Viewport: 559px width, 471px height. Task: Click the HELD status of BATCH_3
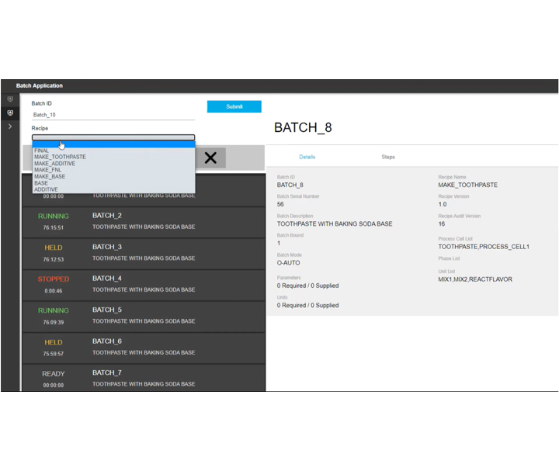click(54, 248)
